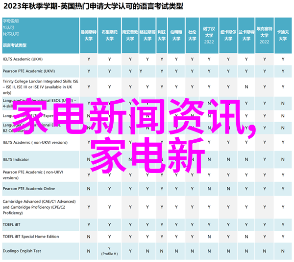This screenshot has width=294, height=262.
Task: Click the title text 2023年秋季学期
Action: click(x=30, y=6)
